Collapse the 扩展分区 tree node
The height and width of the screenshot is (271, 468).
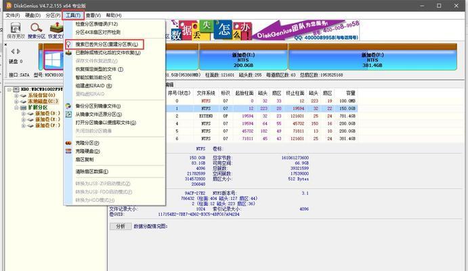pos(16,108)
